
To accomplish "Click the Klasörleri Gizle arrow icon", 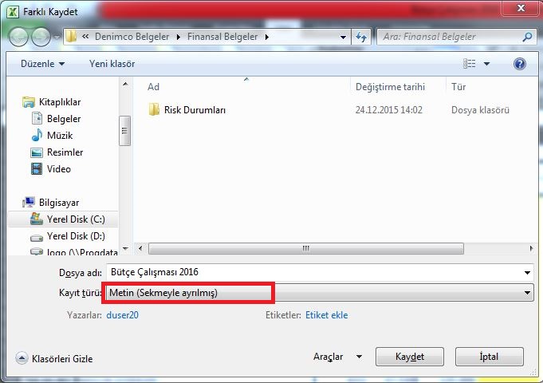I will tap(22, 358).
